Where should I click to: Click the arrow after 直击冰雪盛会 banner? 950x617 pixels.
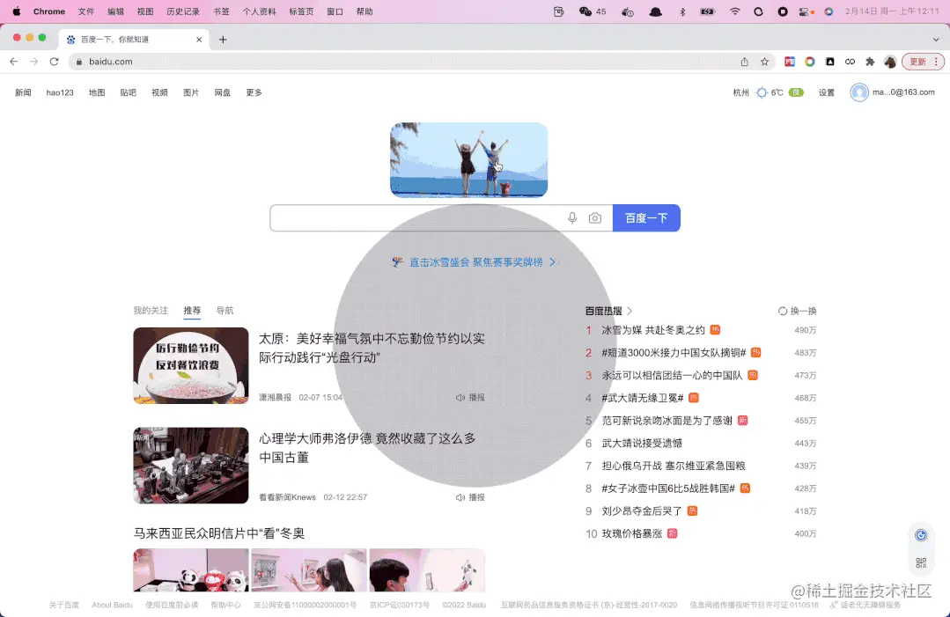point(553,262)
